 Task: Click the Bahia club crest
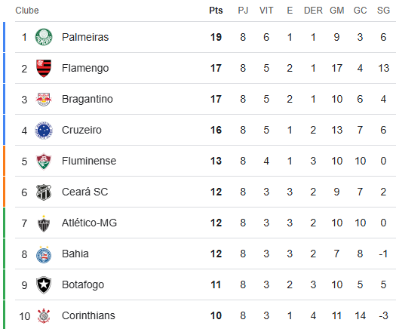coord(44,254)
